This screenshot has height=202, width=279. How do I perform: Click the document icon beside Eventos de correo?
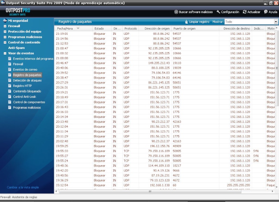(10, 69)
